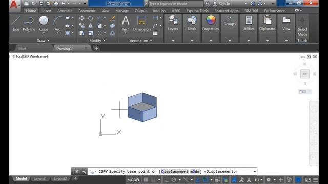The image size is (328, 184).
Task: Click the Erase tool in Modify panel
Action: [x=112, y=18]
